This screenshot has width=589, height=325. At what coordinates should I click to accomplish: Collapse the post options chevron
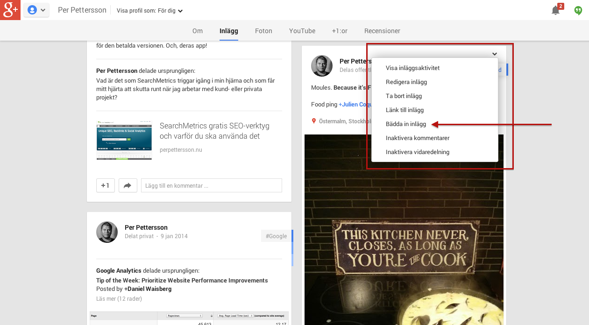tap(495, 54)
